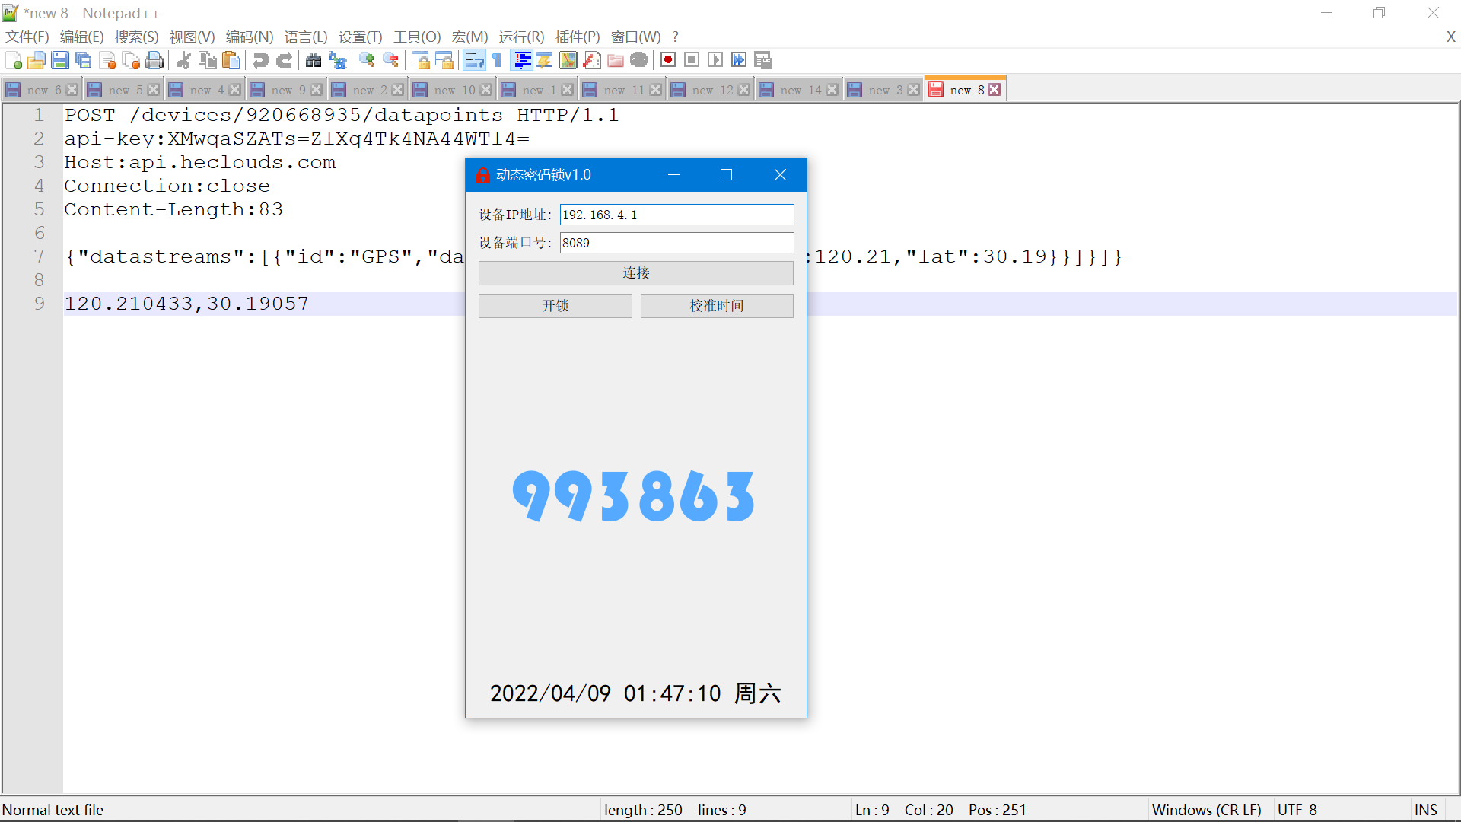
Task: Click the 校准时间 button
Action: (716, 306)
